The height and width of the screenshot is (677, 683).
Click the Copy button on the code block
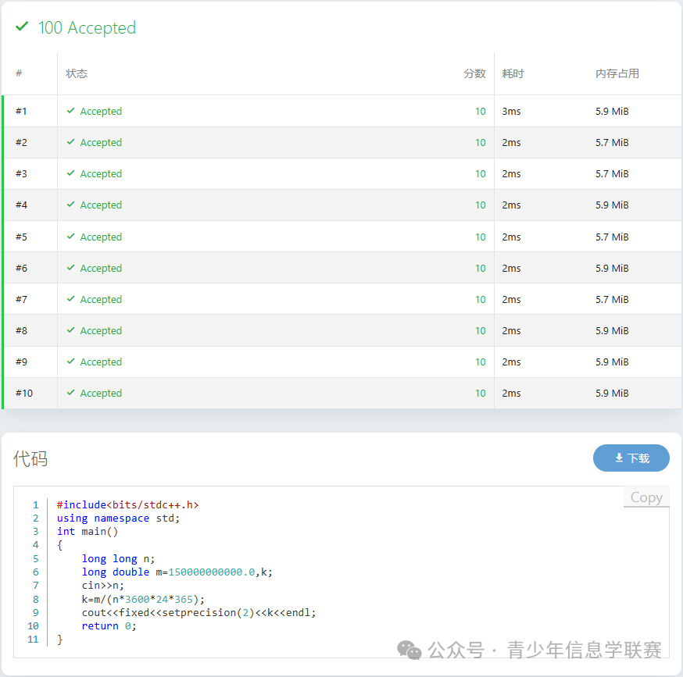645,497
